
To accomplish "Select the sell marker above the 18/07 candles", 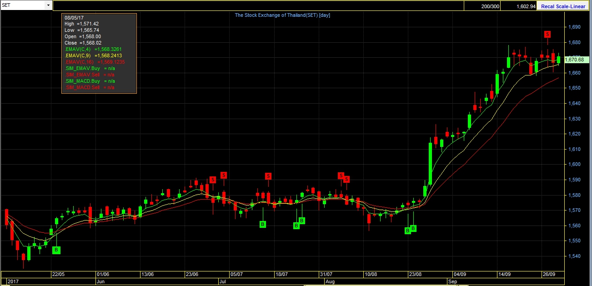I will pyautogui.click(x=268, y=176).
